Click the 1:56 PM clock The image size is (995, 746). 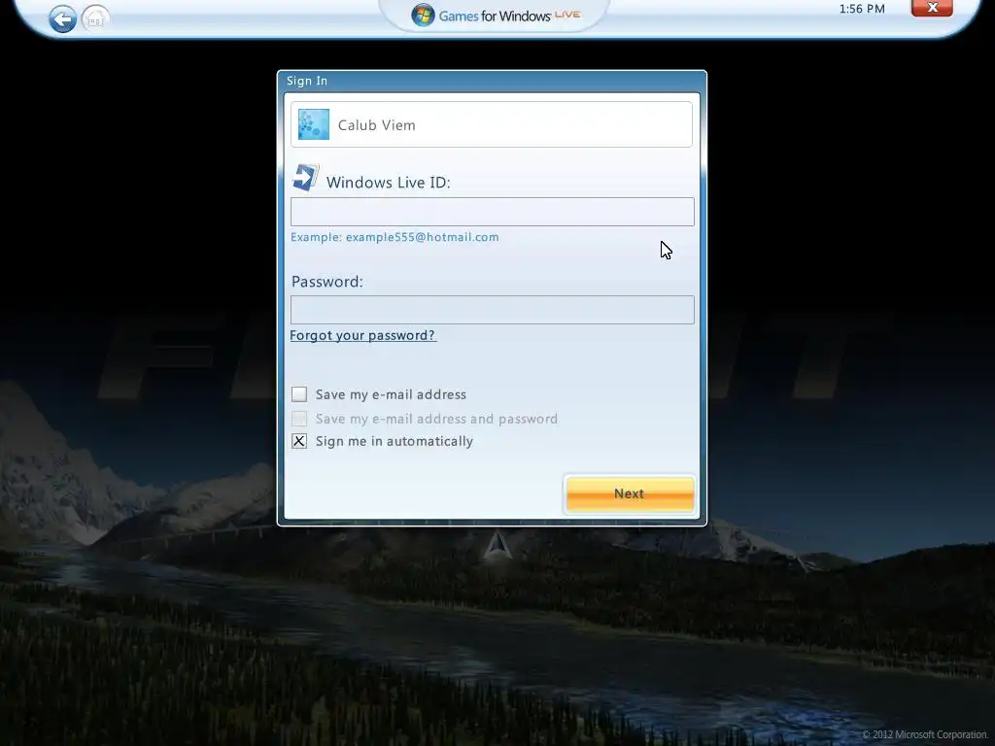862,9
